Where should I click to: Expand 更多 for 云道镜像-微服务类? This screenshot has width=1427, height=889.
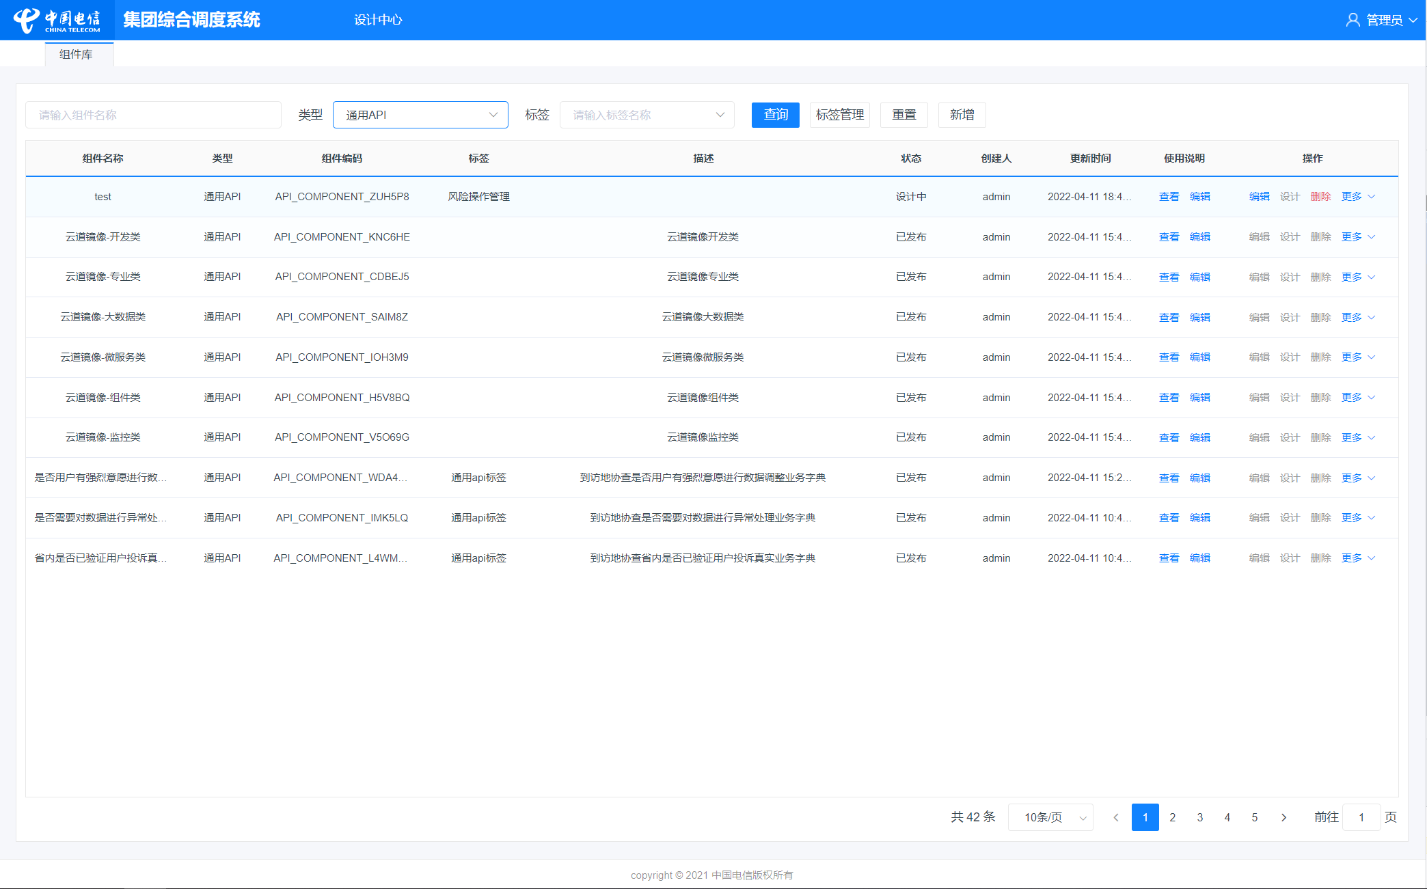point(1358,357)
